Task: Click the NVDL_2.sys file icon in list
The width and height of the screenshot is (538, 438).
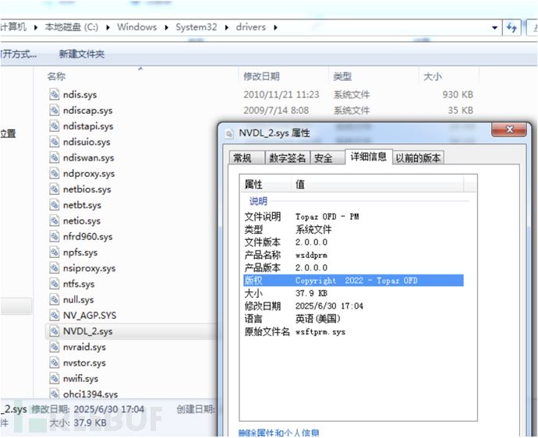Action: point(55,330)
